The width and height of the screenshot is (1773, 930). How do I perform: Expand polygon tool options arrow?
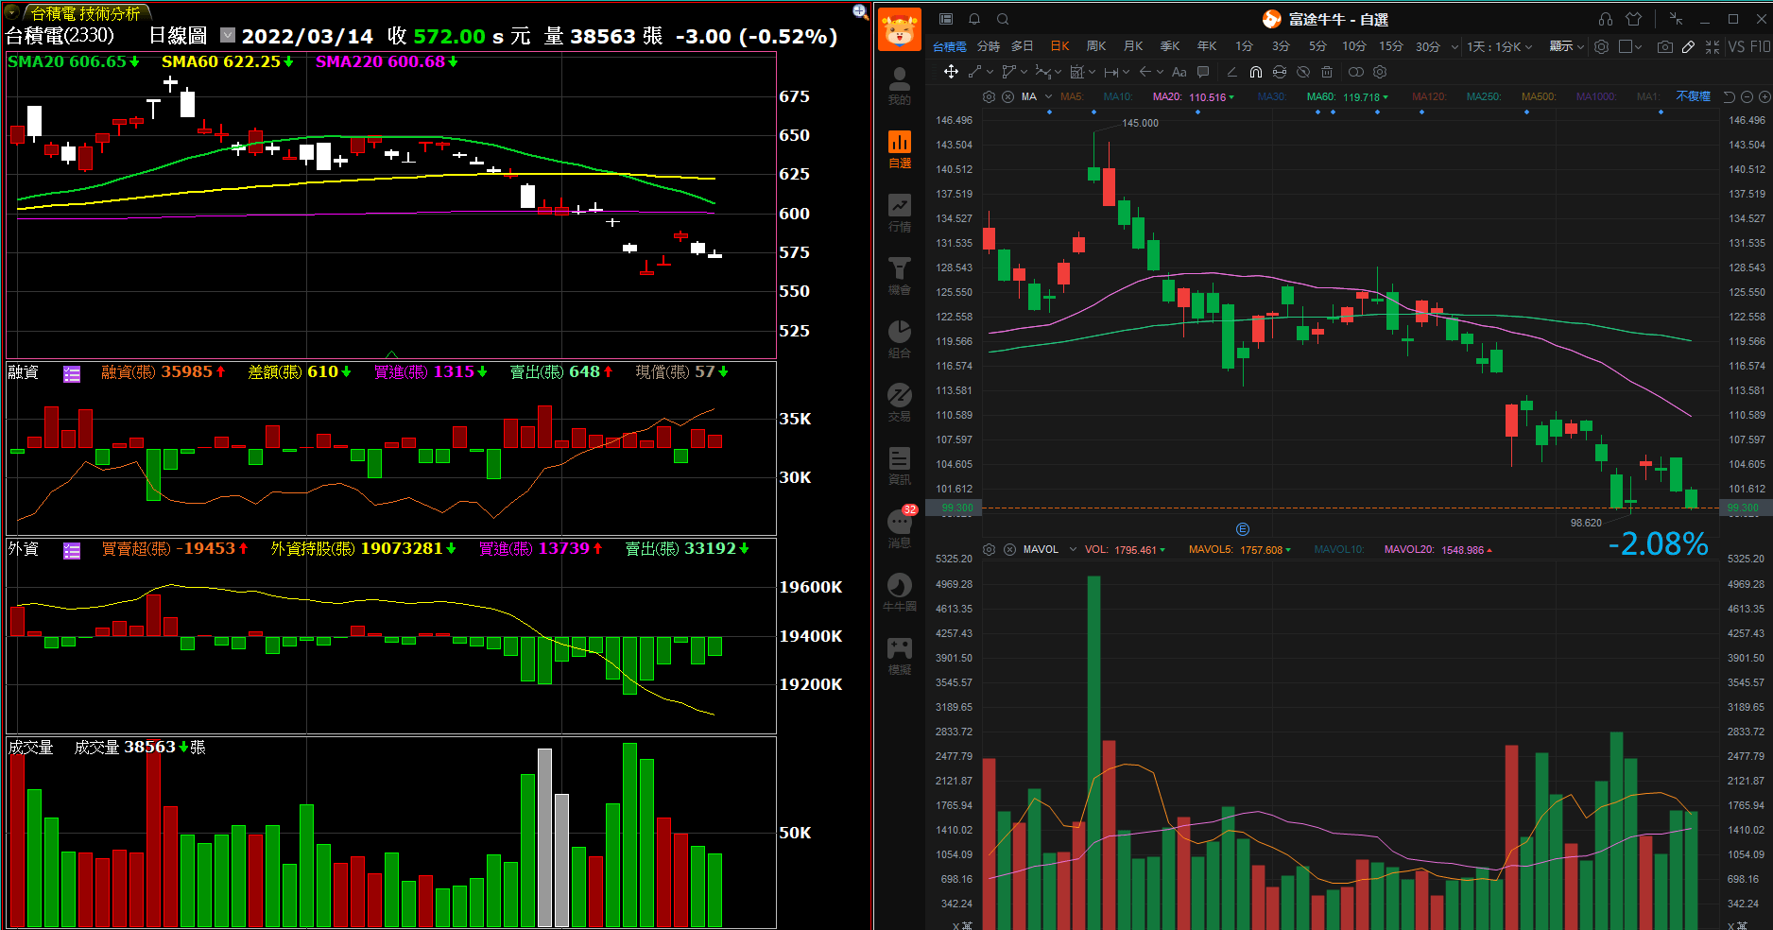coord(1024,72)
